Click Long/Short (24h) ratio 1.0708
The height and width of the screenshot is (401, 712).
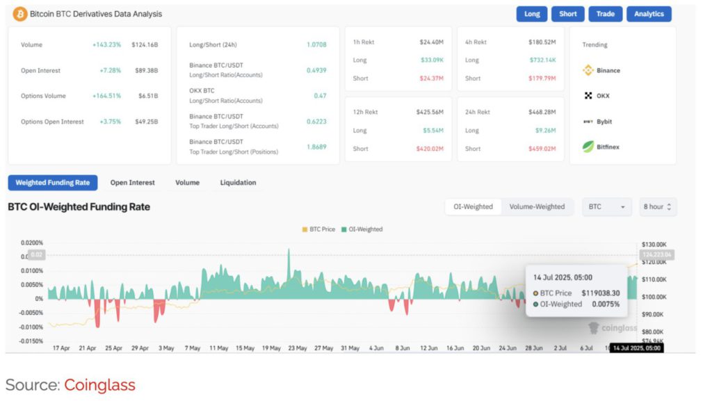[x=316, y=44]
